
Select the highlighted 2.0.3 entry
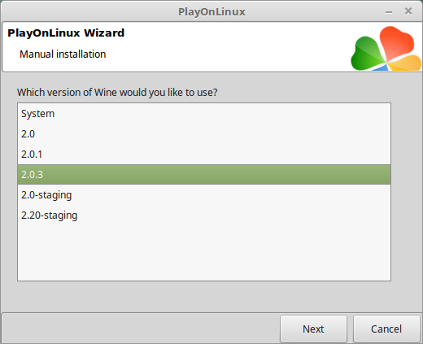[204, 175]
